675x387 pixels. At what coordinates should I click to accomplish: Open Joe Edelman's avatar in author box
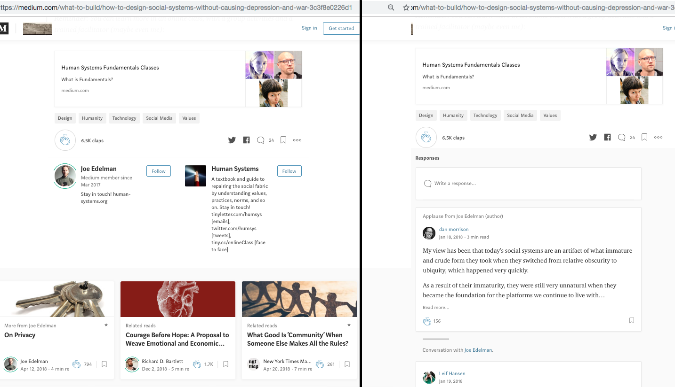click(65, 176)
